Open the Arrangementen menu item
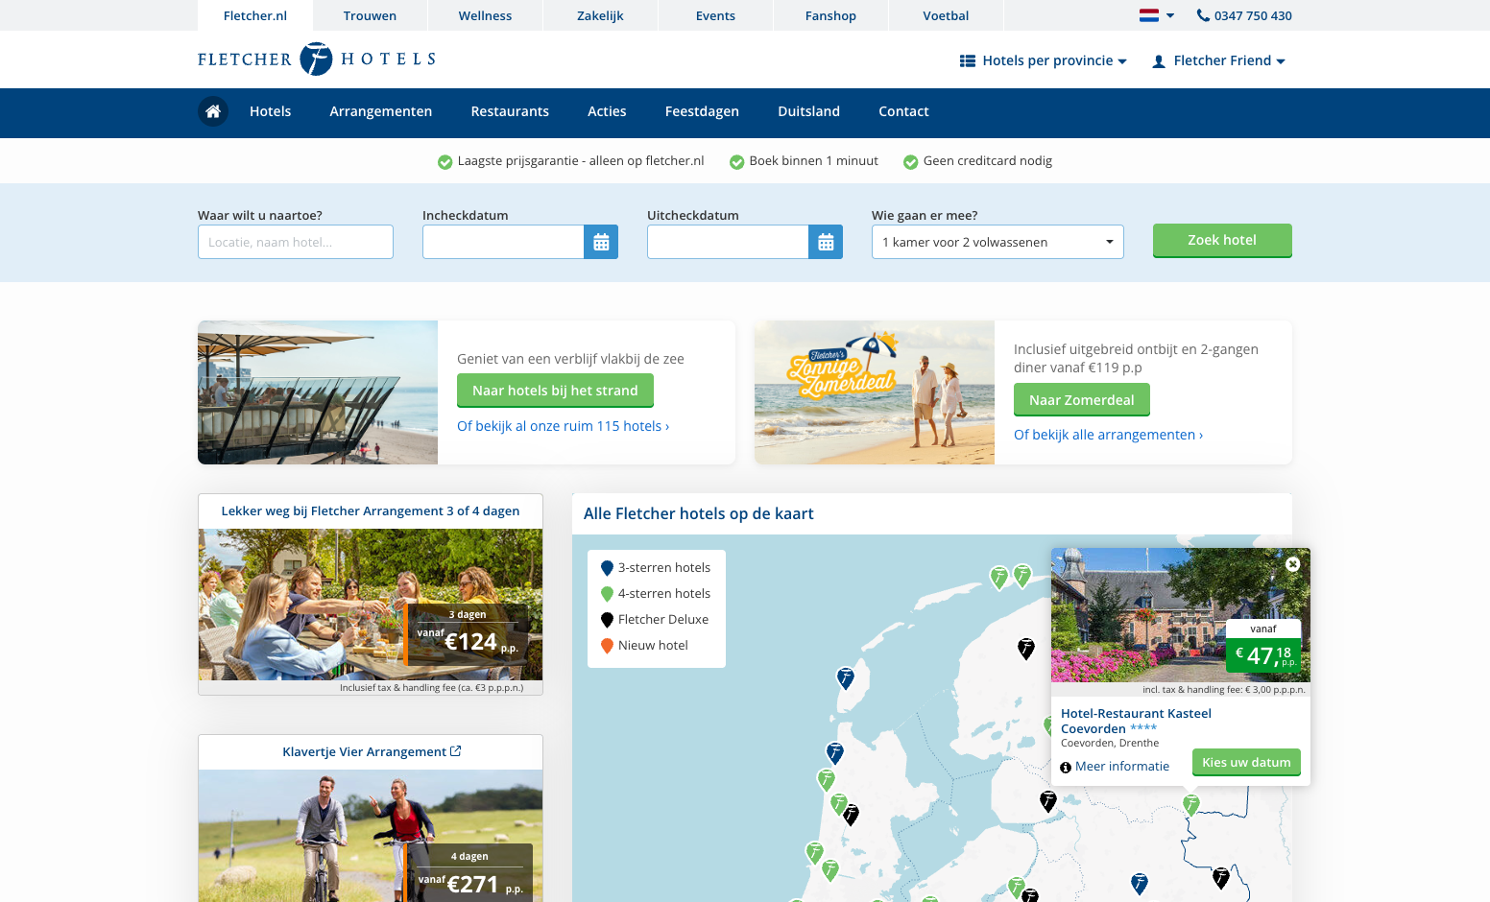This screenshot has width=1490, height=902. coord(380,111)
